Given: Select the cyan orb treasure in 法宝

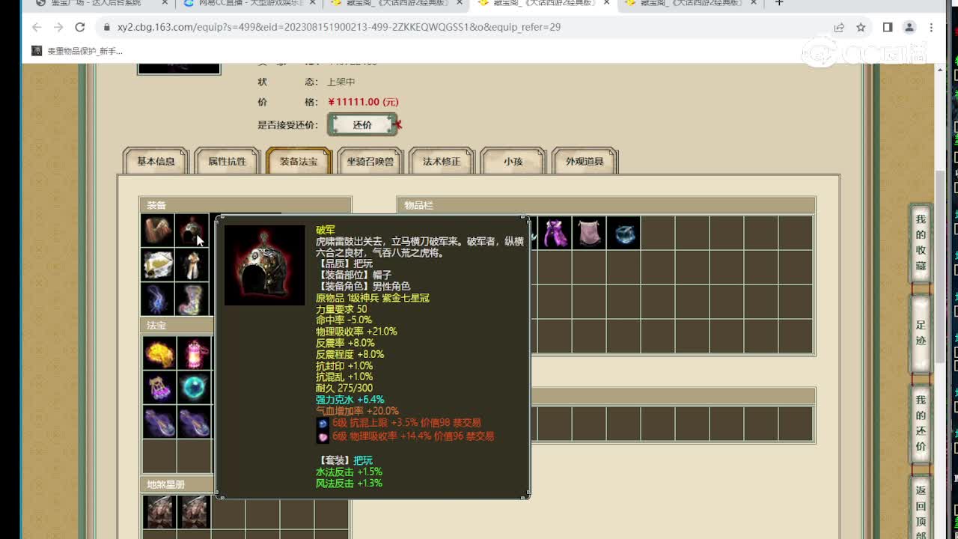Looking at the screenshot, I should click(194, 388).
